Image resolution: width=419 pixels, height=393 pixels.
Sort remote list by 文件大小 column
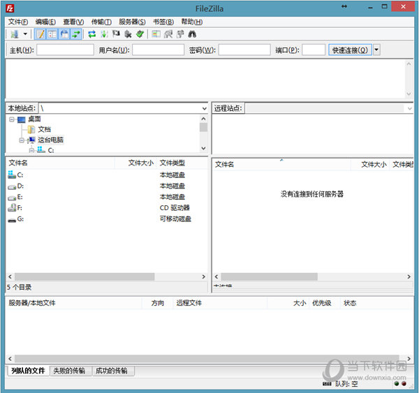click(371, 165)
